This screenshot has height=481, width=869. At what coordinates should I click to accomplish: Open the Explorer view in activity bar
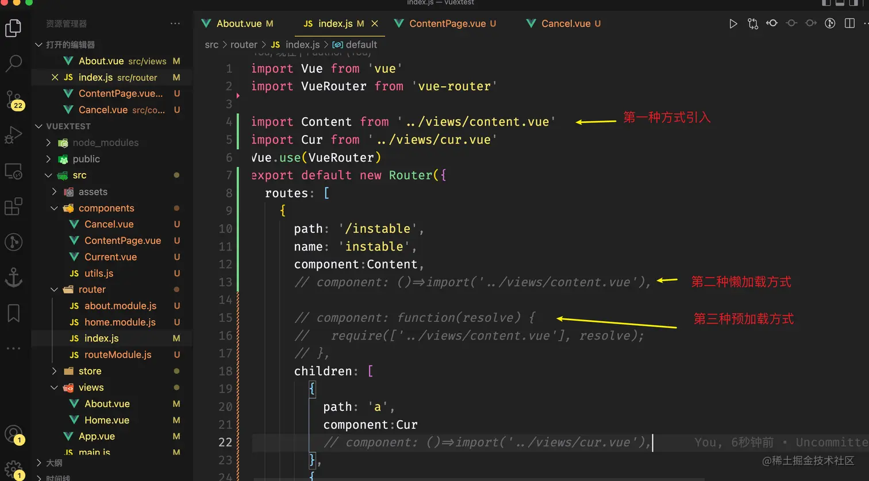[x=13, y=28]
